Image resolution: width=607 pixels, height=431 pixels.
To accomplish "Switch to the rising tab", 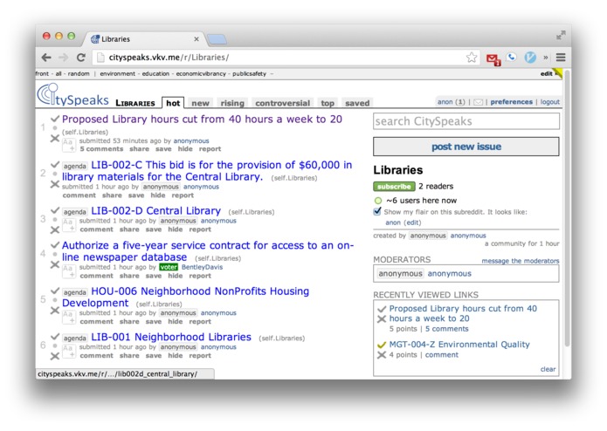I will click(x=232, y=103).
